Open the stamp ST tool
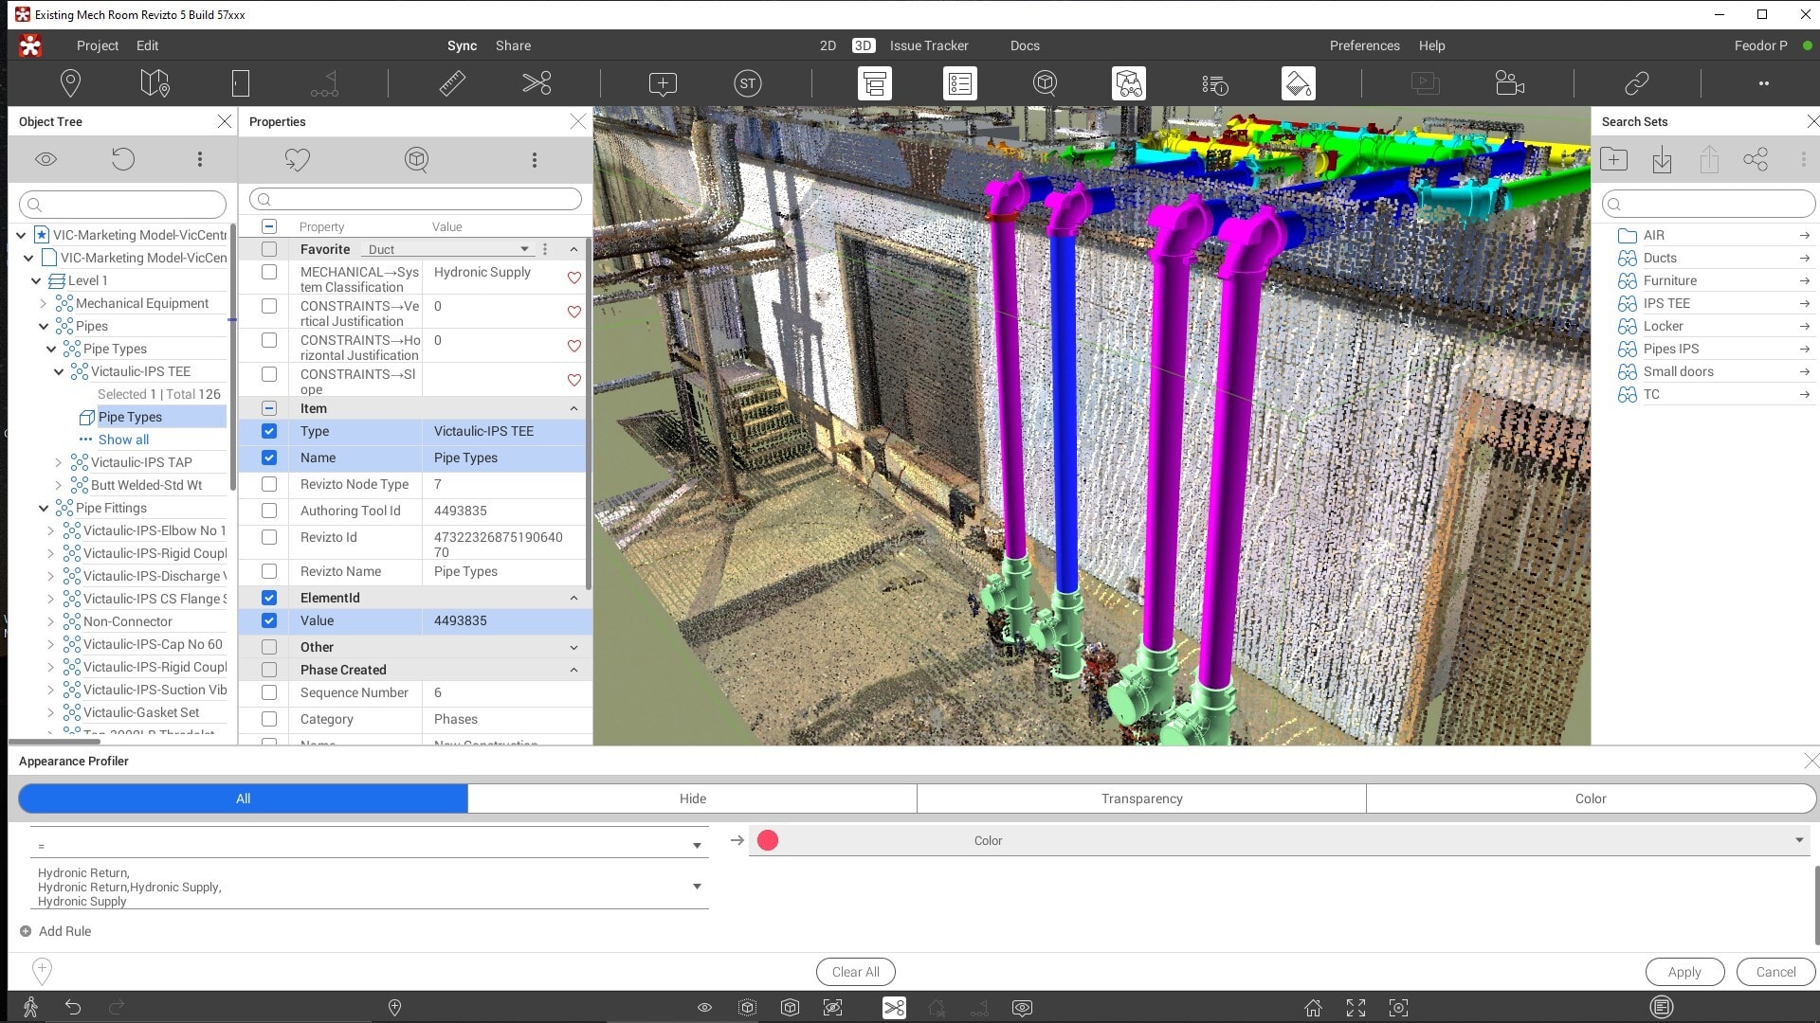Screen dimensions: 1820x1023 click(747, 83)
